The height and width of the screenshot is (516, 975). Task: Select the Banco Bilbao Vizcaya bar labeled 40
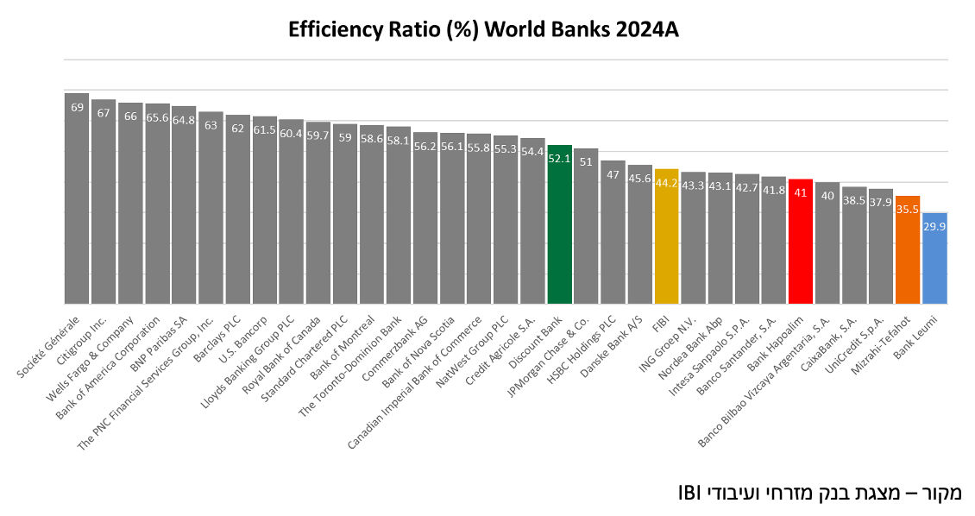[827, 243]
